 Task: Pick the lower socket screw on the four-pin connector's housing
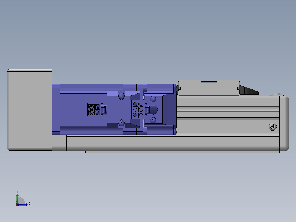(122, 123)
